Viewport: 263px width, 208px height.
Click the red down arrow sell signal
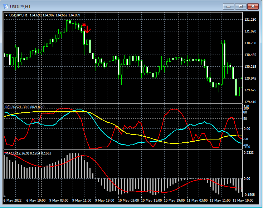coord(87,30)
